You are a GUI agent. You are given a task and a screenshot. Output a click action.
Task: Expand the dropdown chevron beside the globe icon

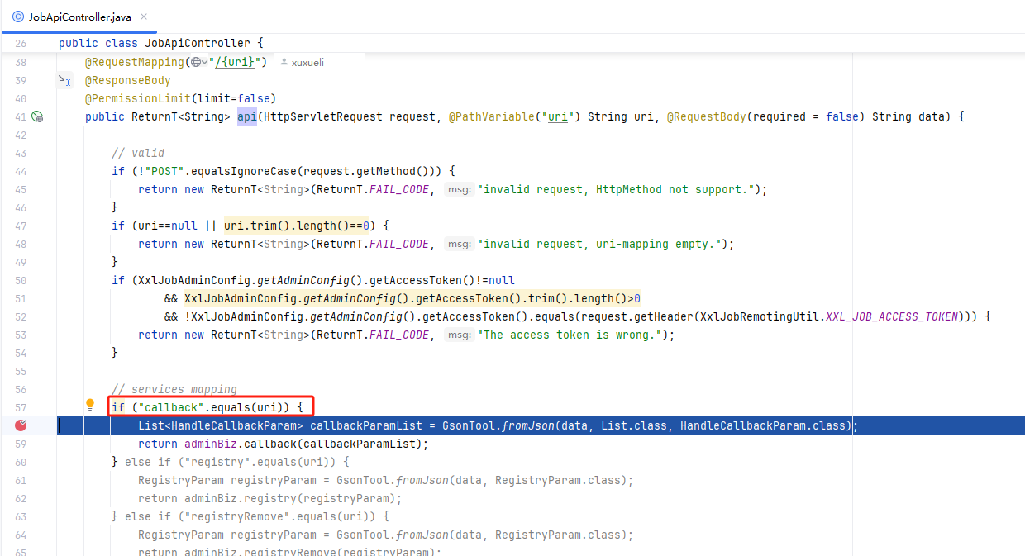click(x=205, y=63)
